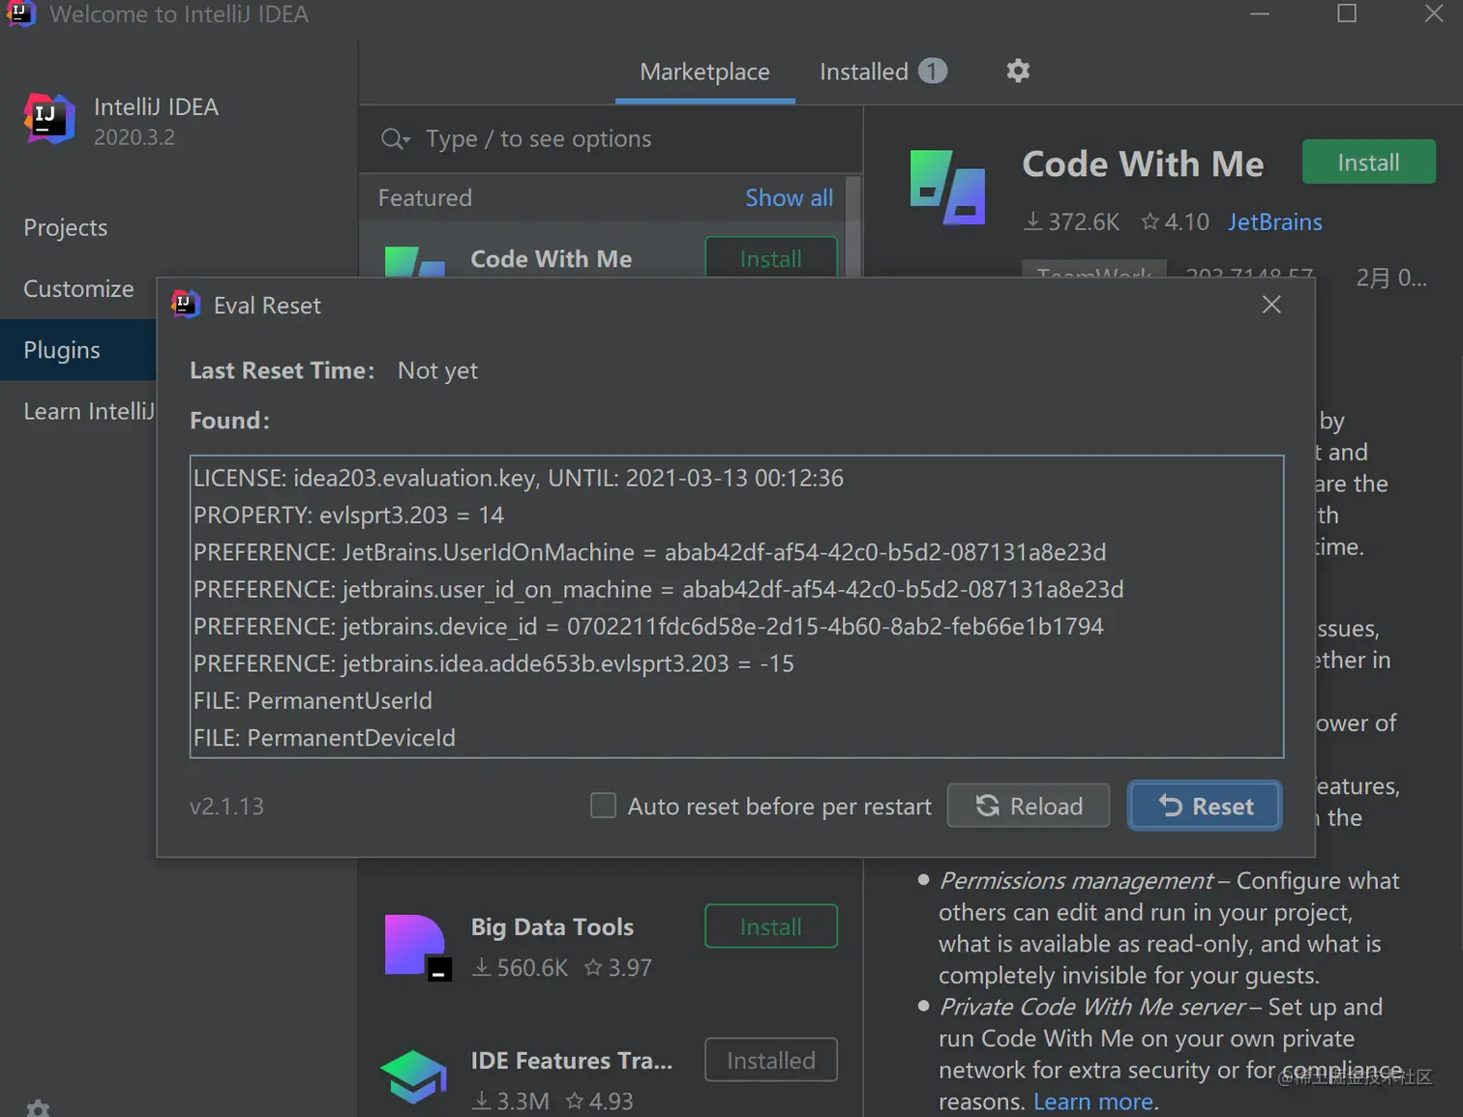Minimize the Welcome to IntelliJ IDEA window
The height and width of the screenshot is (1117, 1463).
pos(1260,14)
